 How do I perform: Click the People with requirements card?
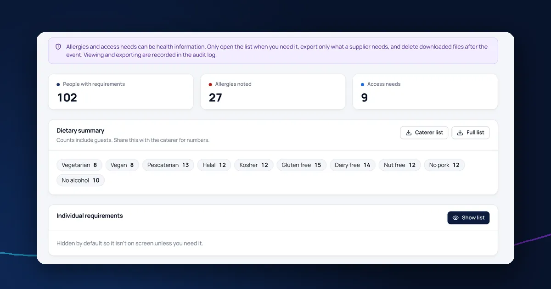tap(121, 92)
